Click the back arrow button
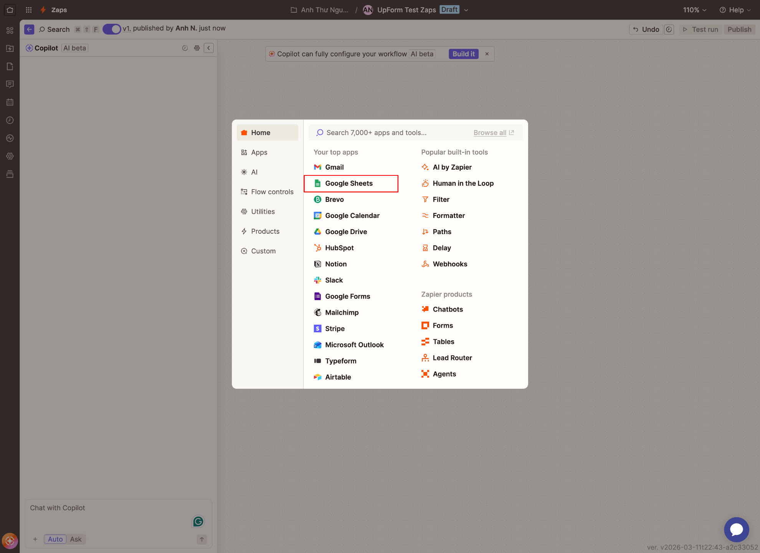Screen dimensions: 760x553 point(29,29)
